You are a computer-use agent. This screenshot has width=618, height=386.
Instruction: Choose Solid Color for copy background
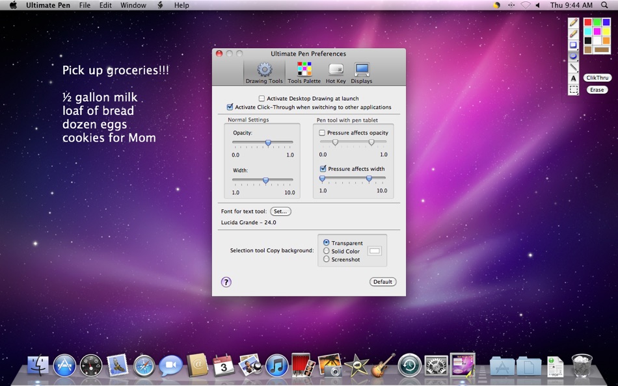(x=327, y=251)
